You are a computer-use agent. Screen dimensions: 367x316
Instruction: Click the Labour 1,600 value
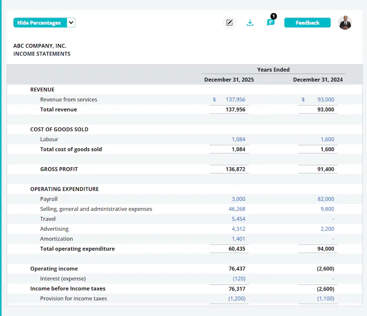pos(327,139)
